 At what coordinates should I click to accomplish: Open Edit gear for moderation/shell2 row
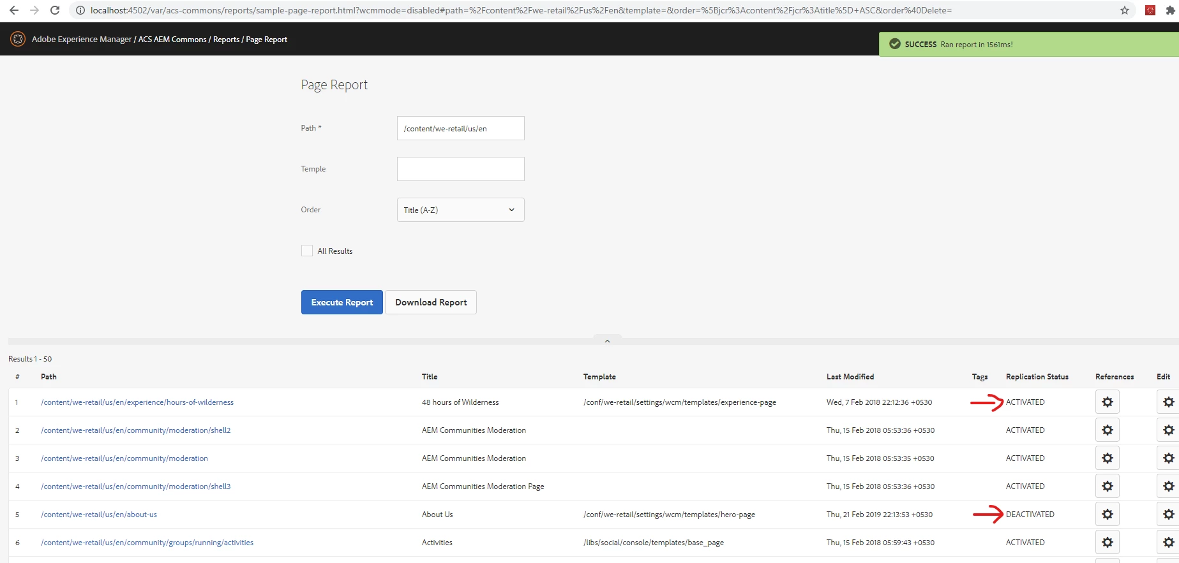[x=1168, y=430]
